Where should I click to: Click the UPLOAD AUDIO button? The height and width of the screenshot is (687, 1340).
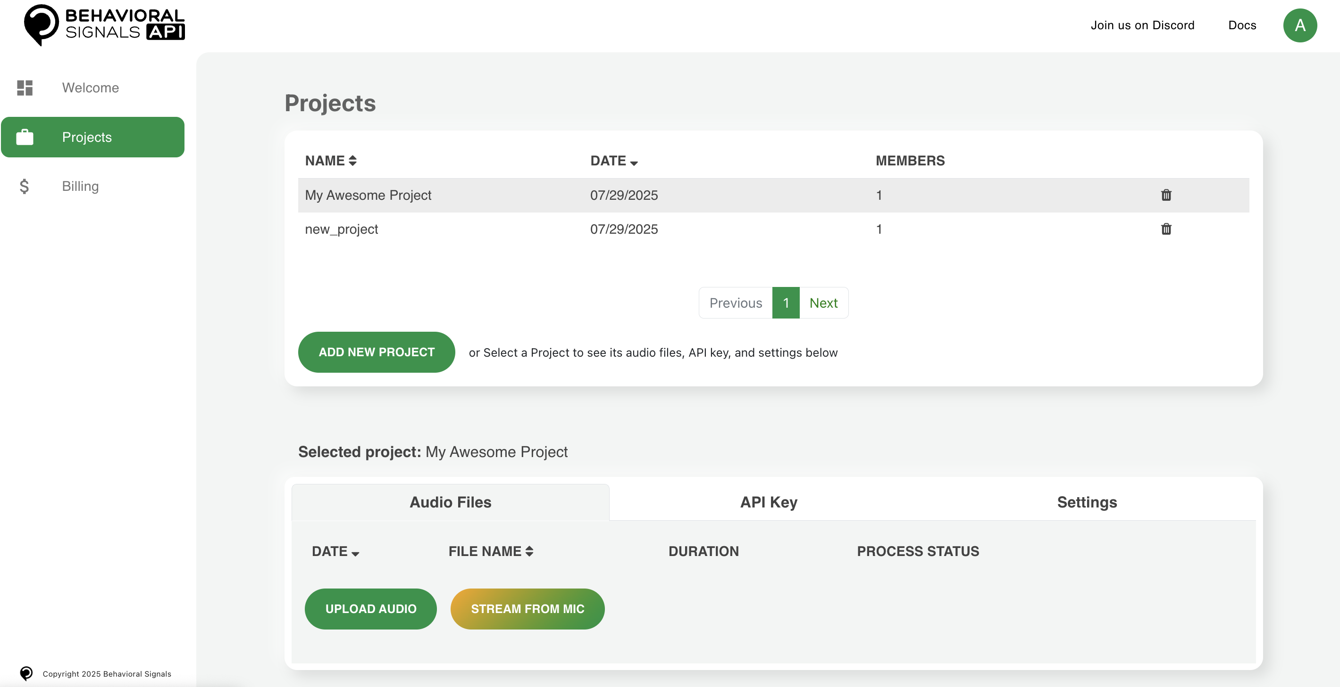370,608
